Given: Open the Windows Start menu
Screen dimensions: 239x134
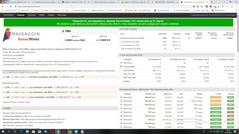Looking at the screenshot, I should (3, 131).
